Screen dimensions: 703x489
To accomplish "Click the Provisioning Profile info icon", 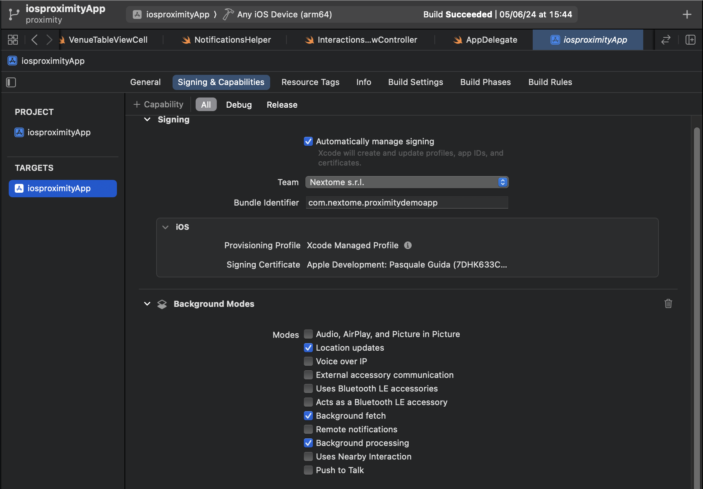I will point(407,245).
